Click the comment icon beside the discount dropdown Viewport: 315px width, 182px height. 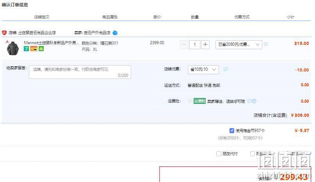[x=266, y=44]
